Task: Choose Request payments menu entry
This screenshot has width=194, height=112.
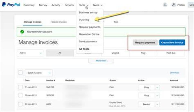Action: 89,27
